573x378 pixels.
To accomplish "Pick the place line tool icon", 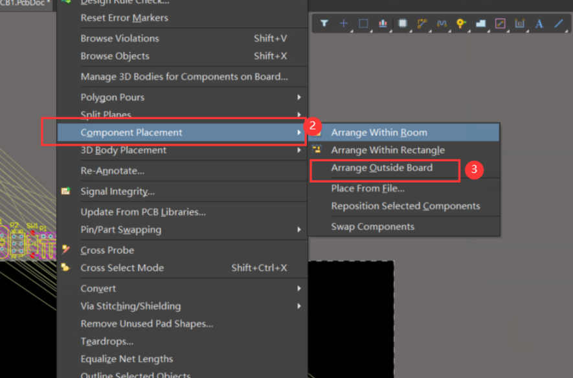I will pos(559,24).
